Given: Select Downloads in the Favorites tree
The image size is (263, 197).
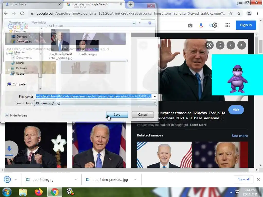Looking at the screenshot, I should click(22, 42).
